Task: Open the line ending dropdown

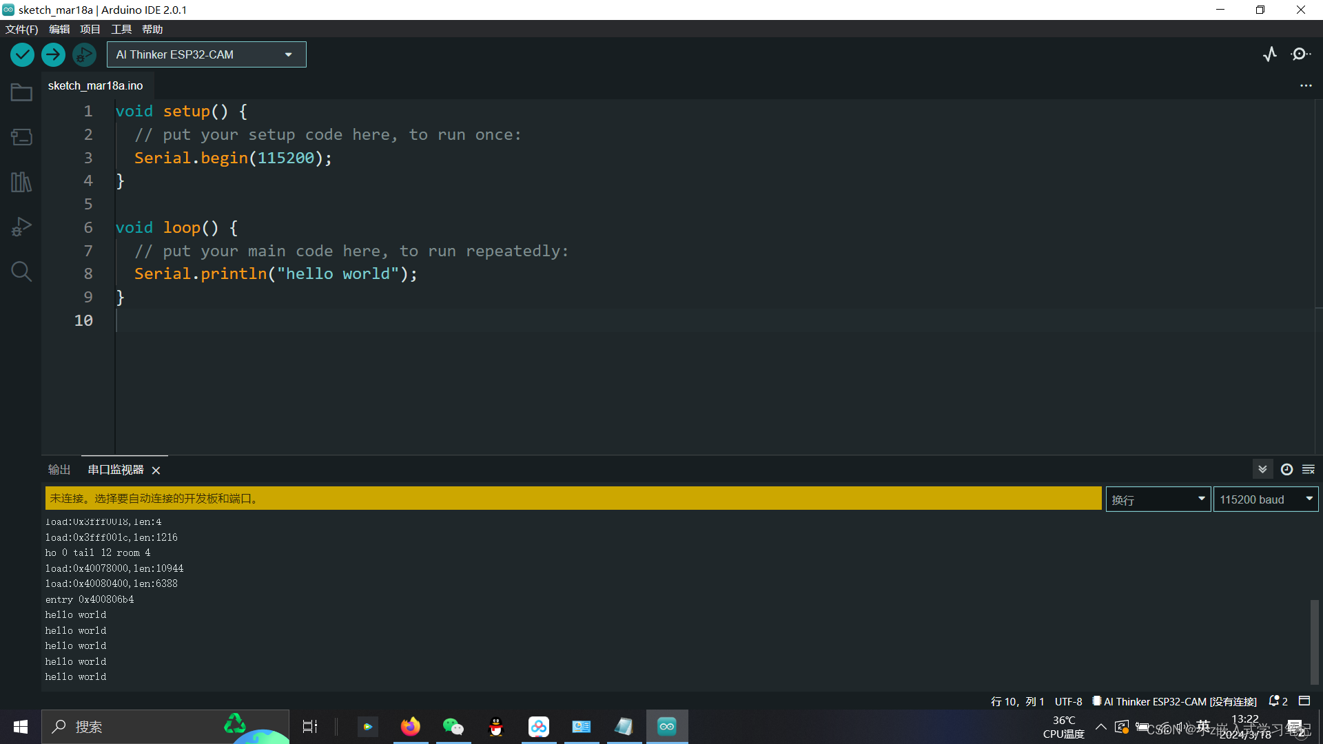Action: [x=1158, y=499]
